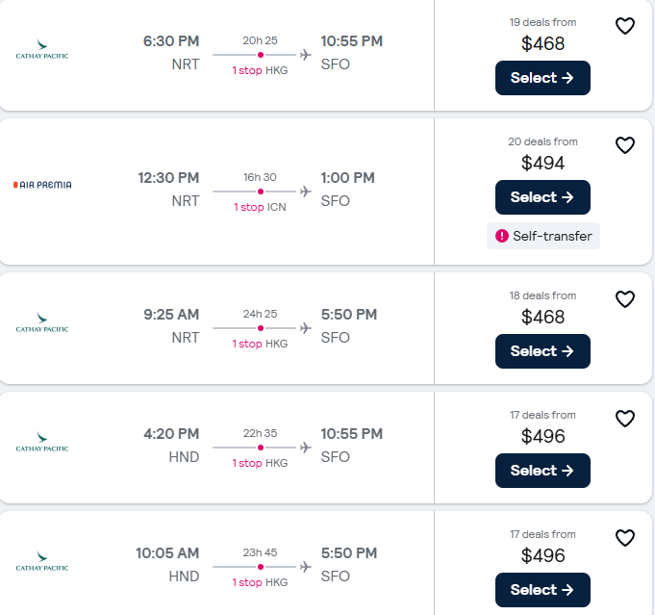Viewport: 655px width, 615px height.
Task: Click the heart icon for the 4:20 PM HND flight
Action: point(625,419)
